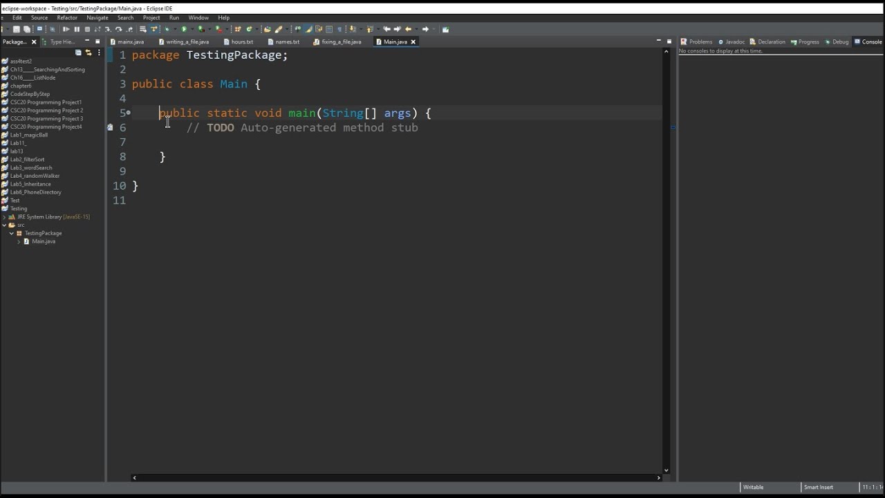This screenshot has height=498, width=885.
Task: Close the Main.java editor tab
Action: coord(413,42)
